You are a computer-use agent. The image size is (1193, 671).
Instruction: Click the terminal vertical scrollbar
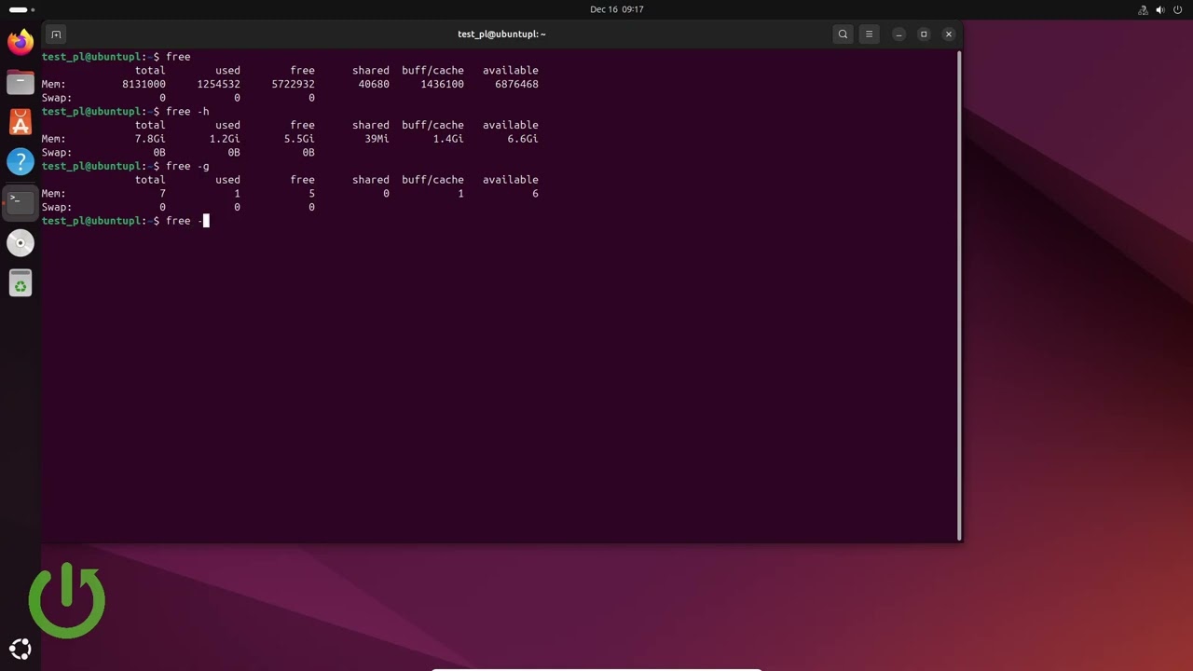click(959, 295)
